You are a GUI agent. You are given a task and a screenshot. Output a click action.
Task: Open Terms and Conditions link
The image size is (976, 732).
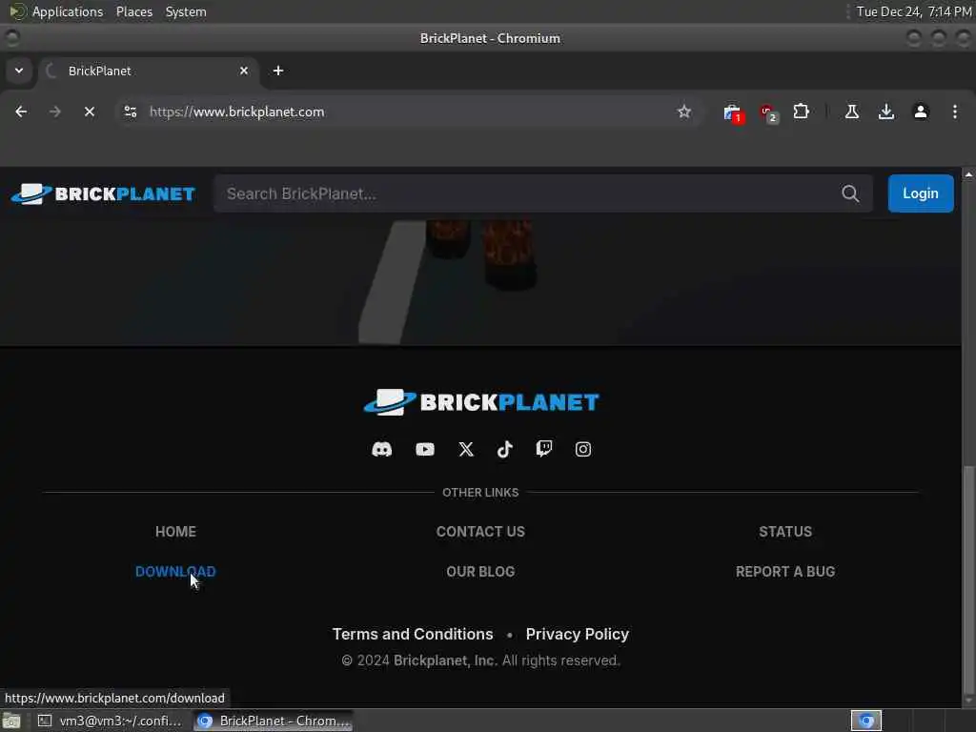tap(413, 634)
